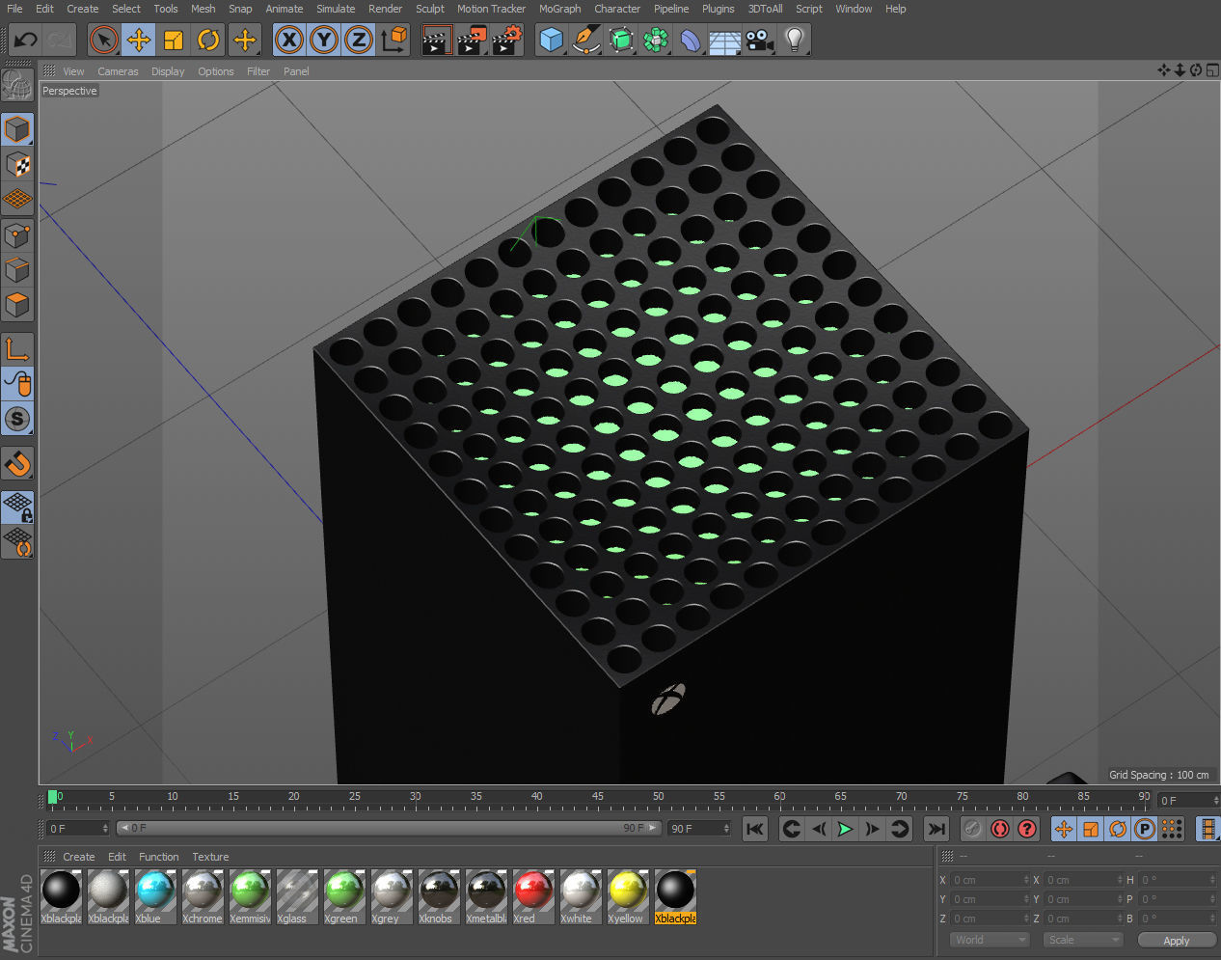Open the Sculpt menu

(x=430, y=9)
